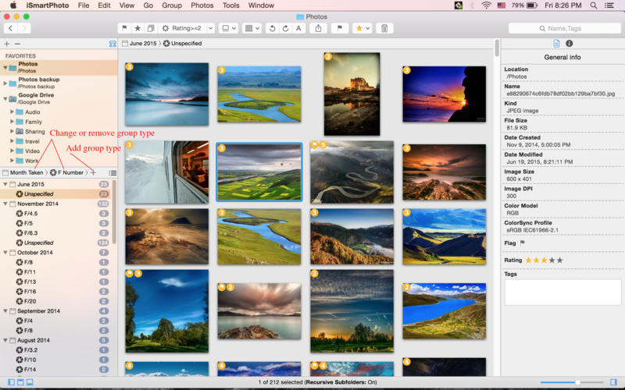625x390 pixels.
Task: Toggle the star filter in the toolbar
Action: (137, 28)
